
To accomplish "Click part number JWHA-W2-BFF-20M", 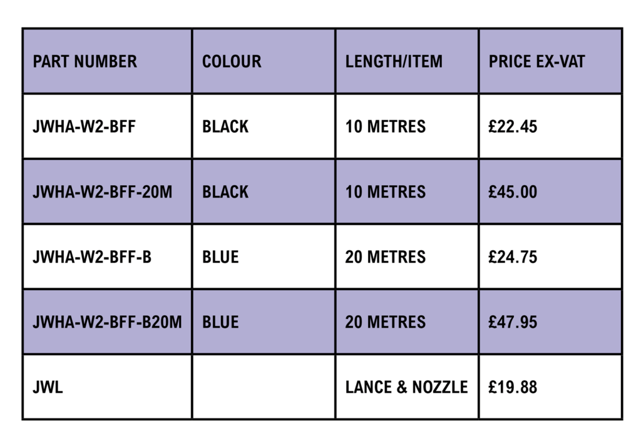I will [102, 191].
